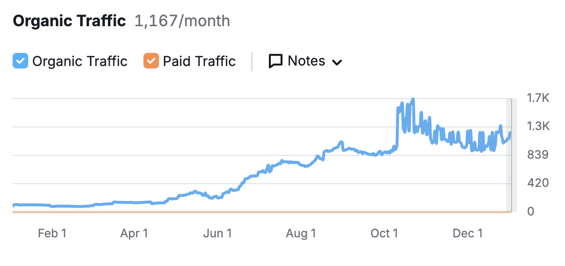Click the Paid Traffic legend label

click(199, 61)
